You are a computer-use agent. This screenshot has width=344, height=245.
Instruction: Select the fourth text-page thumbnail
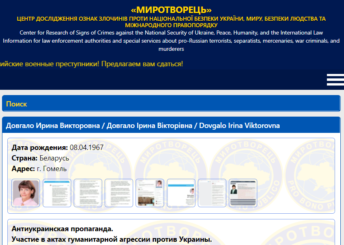(x=118, y=193)
